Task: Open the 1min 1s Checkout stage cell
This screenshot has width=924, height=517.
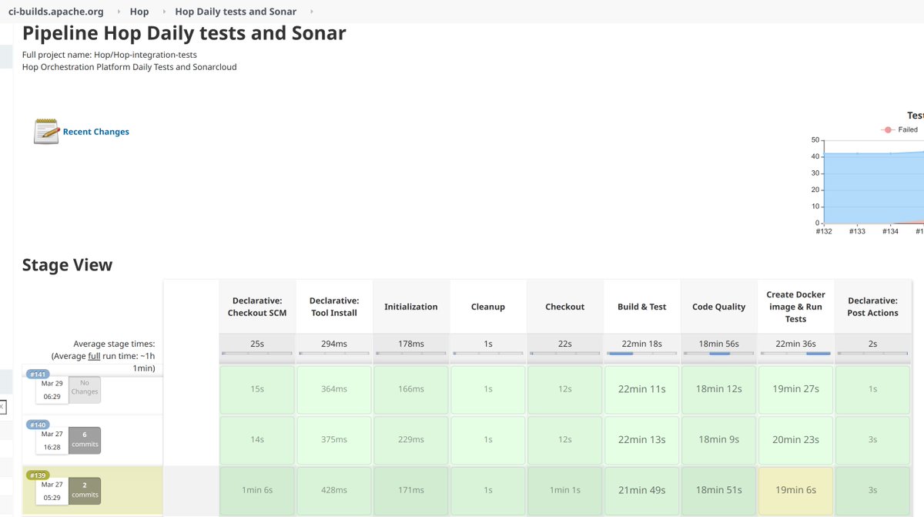Action: coord(565,490)
